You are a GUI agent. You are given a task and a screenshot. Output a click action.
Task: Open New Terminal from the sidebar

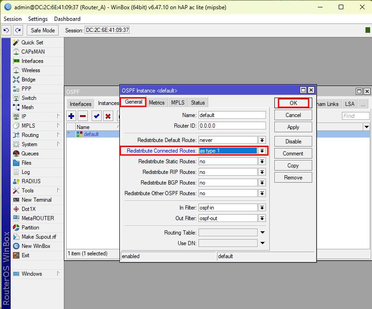(x=36, y=200)
